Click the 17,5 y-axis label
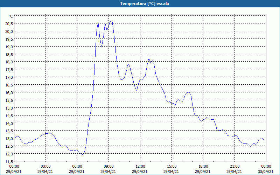The image size is (280, 175). tap(9, 70)
